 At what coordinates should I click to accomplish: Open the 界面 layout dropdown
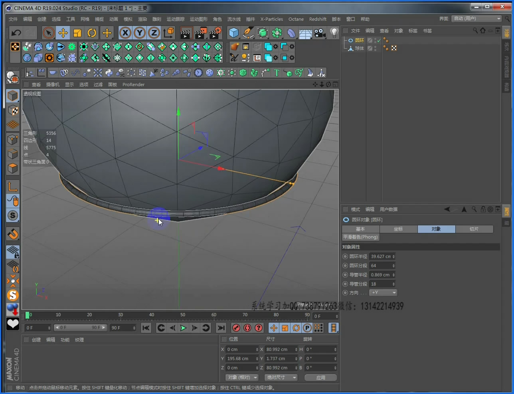coord(476,19)
